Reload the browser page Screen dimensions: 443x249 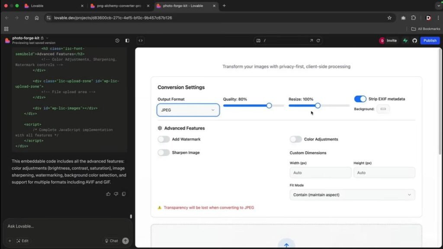click(26, 18)
